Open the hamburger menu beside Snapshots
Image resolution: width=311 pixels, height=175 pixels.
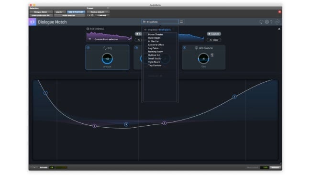point(181,22)
